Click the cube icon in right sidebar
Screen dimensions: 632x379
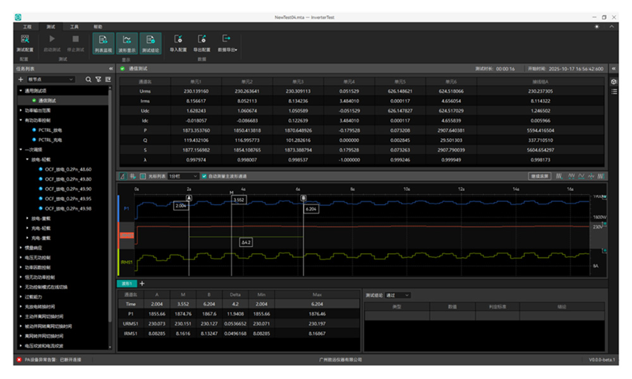tap(614, 81)
